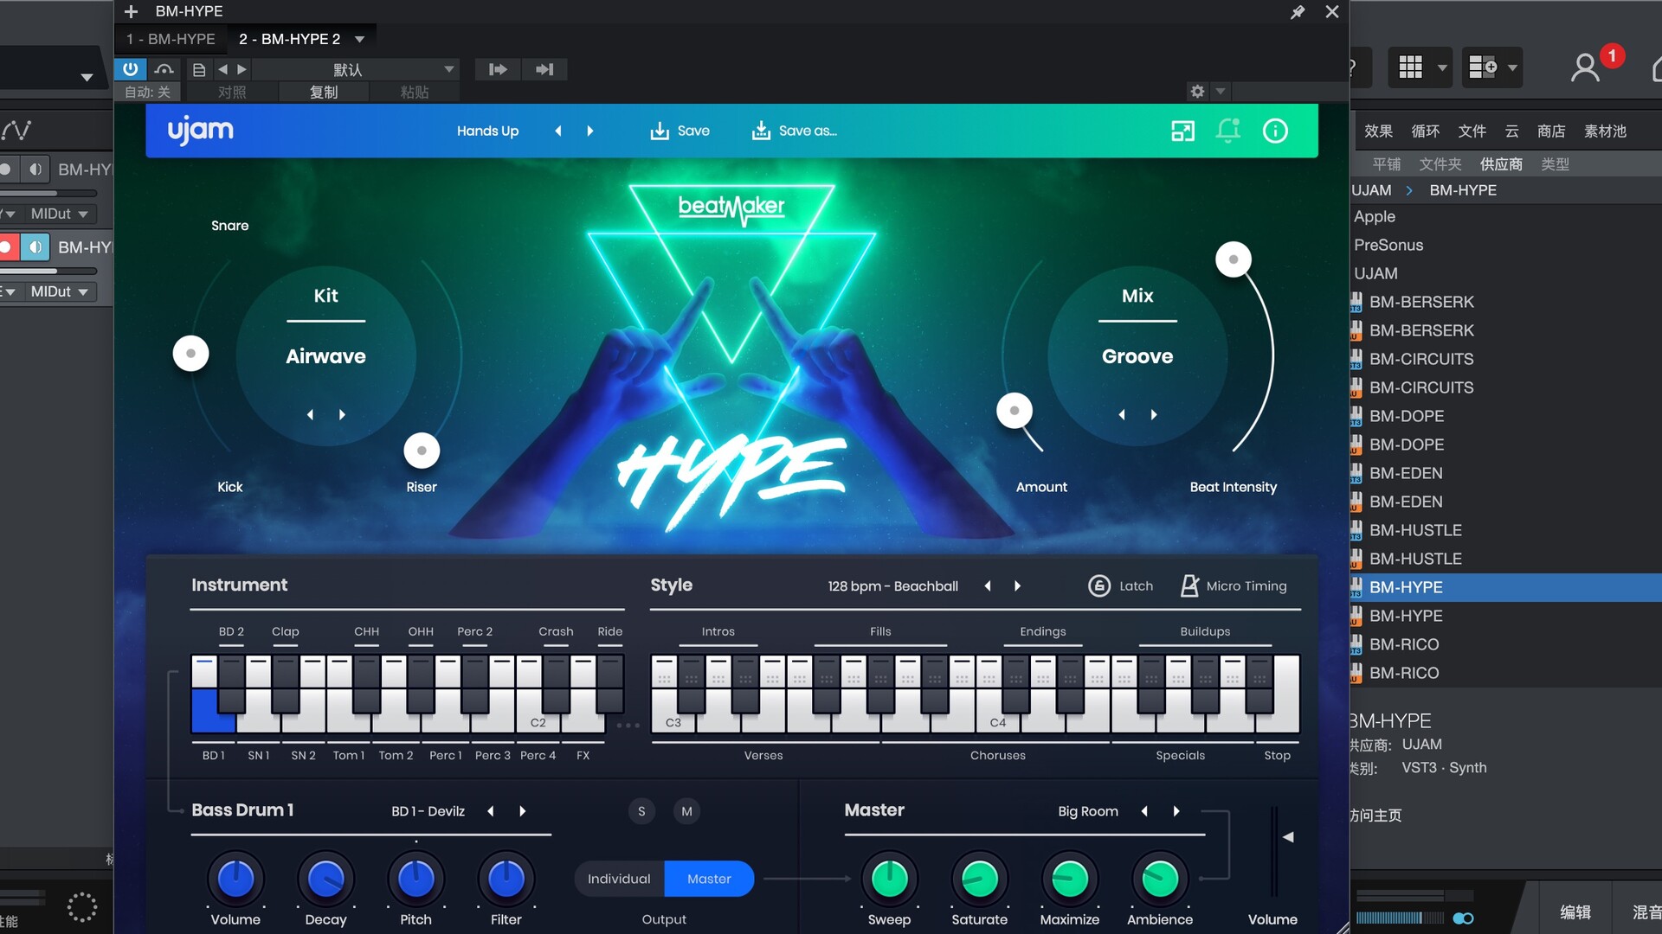Sort browser by 供应商

pyautogui.click(x=1501, y=163)
